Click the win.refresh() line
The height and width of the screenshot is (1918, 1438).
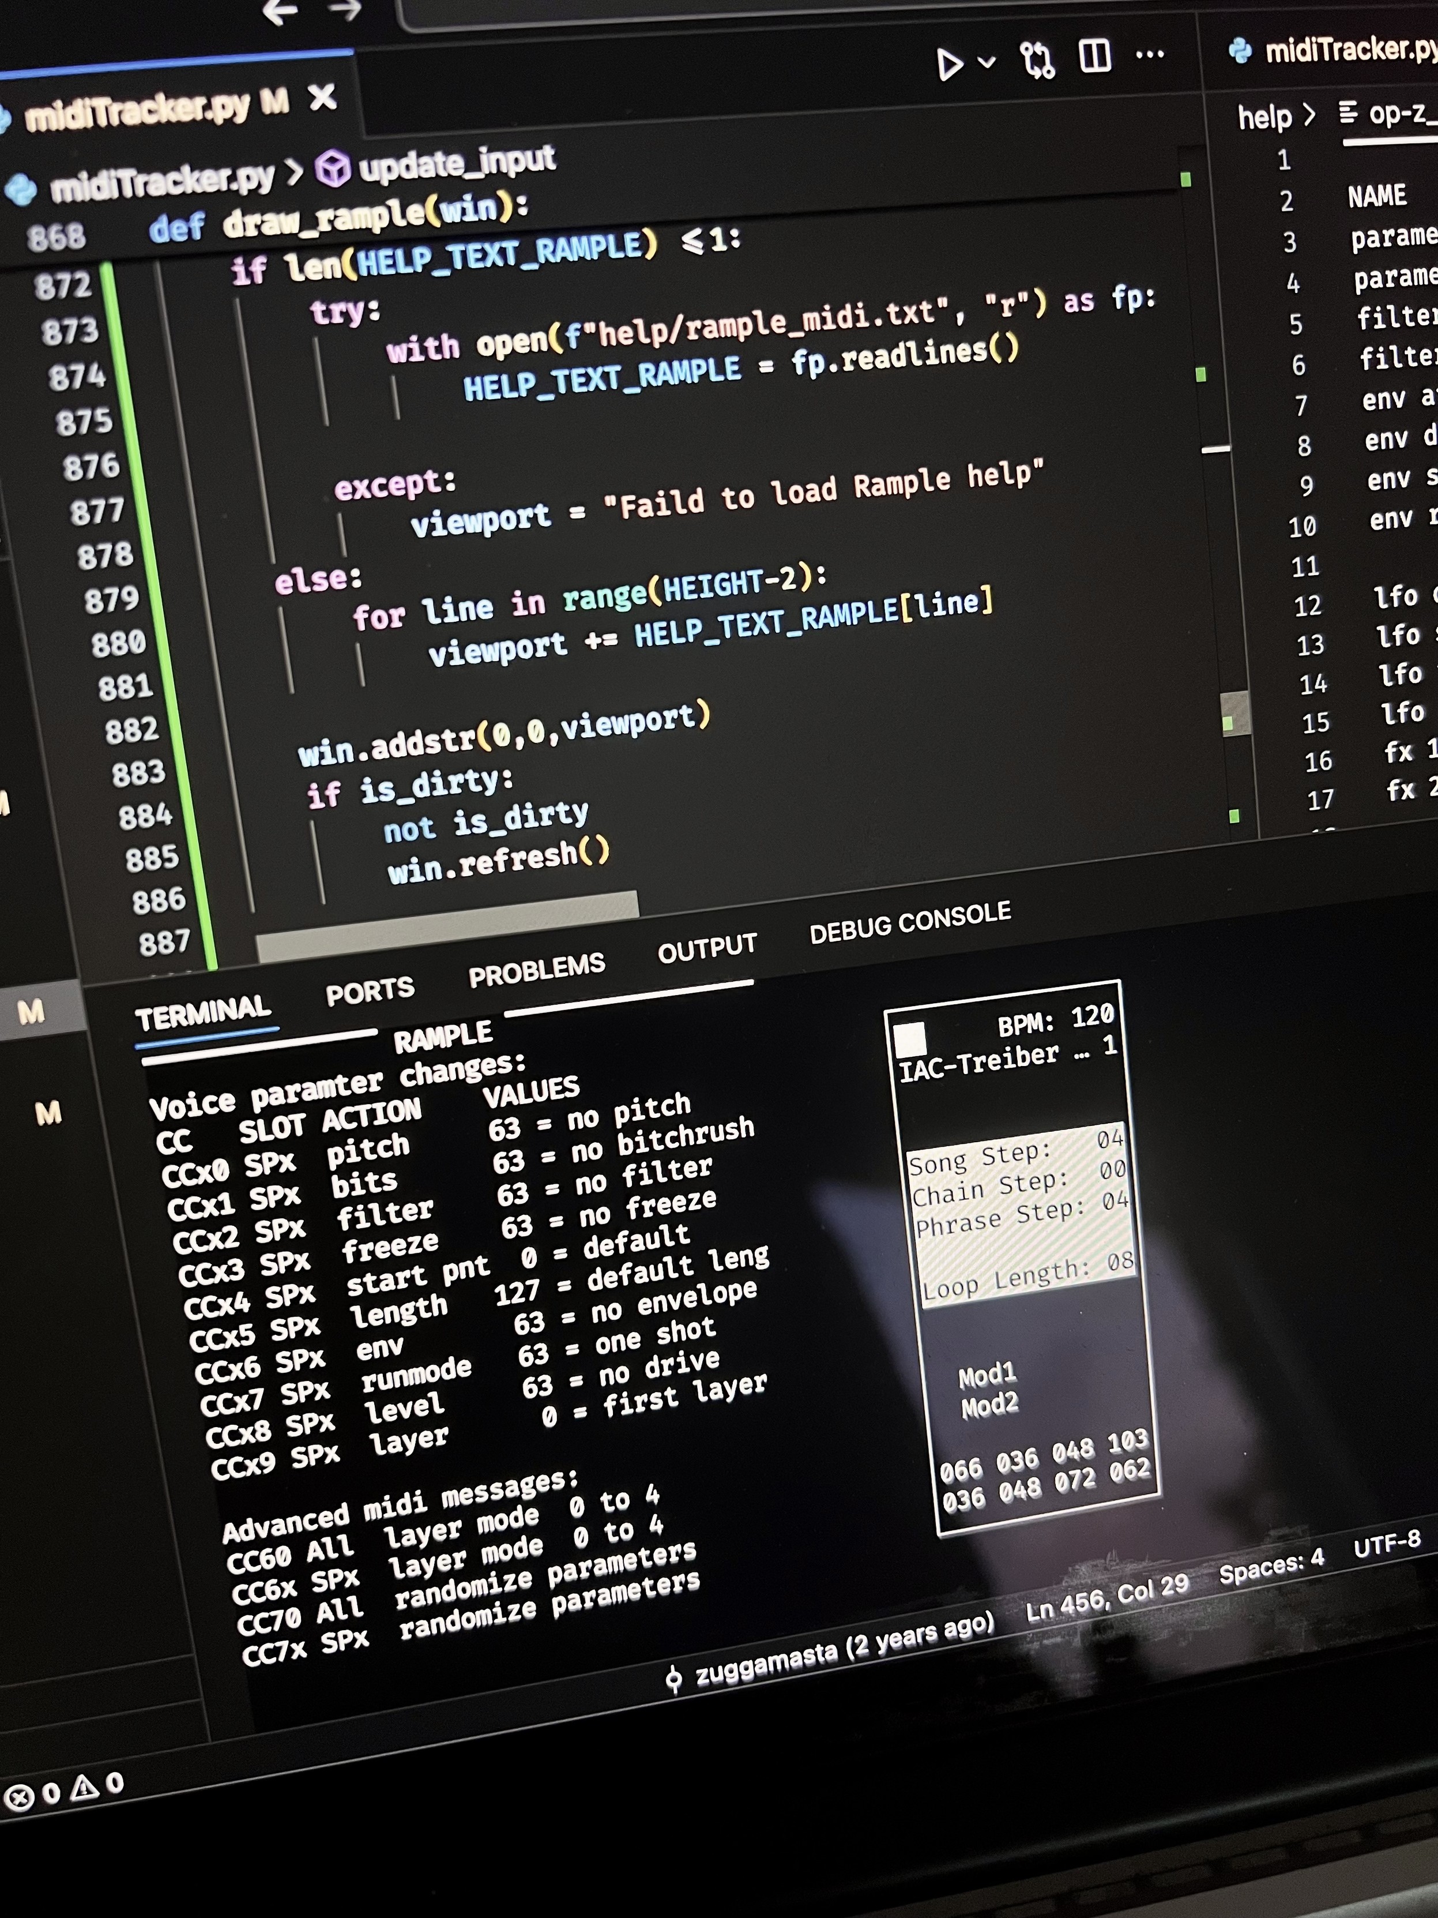(x=498, y=860)
